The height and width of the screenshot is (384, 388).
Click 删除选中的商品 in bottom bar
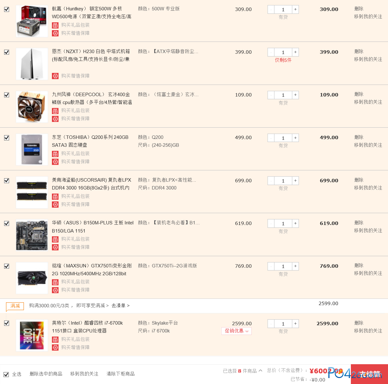46,374
